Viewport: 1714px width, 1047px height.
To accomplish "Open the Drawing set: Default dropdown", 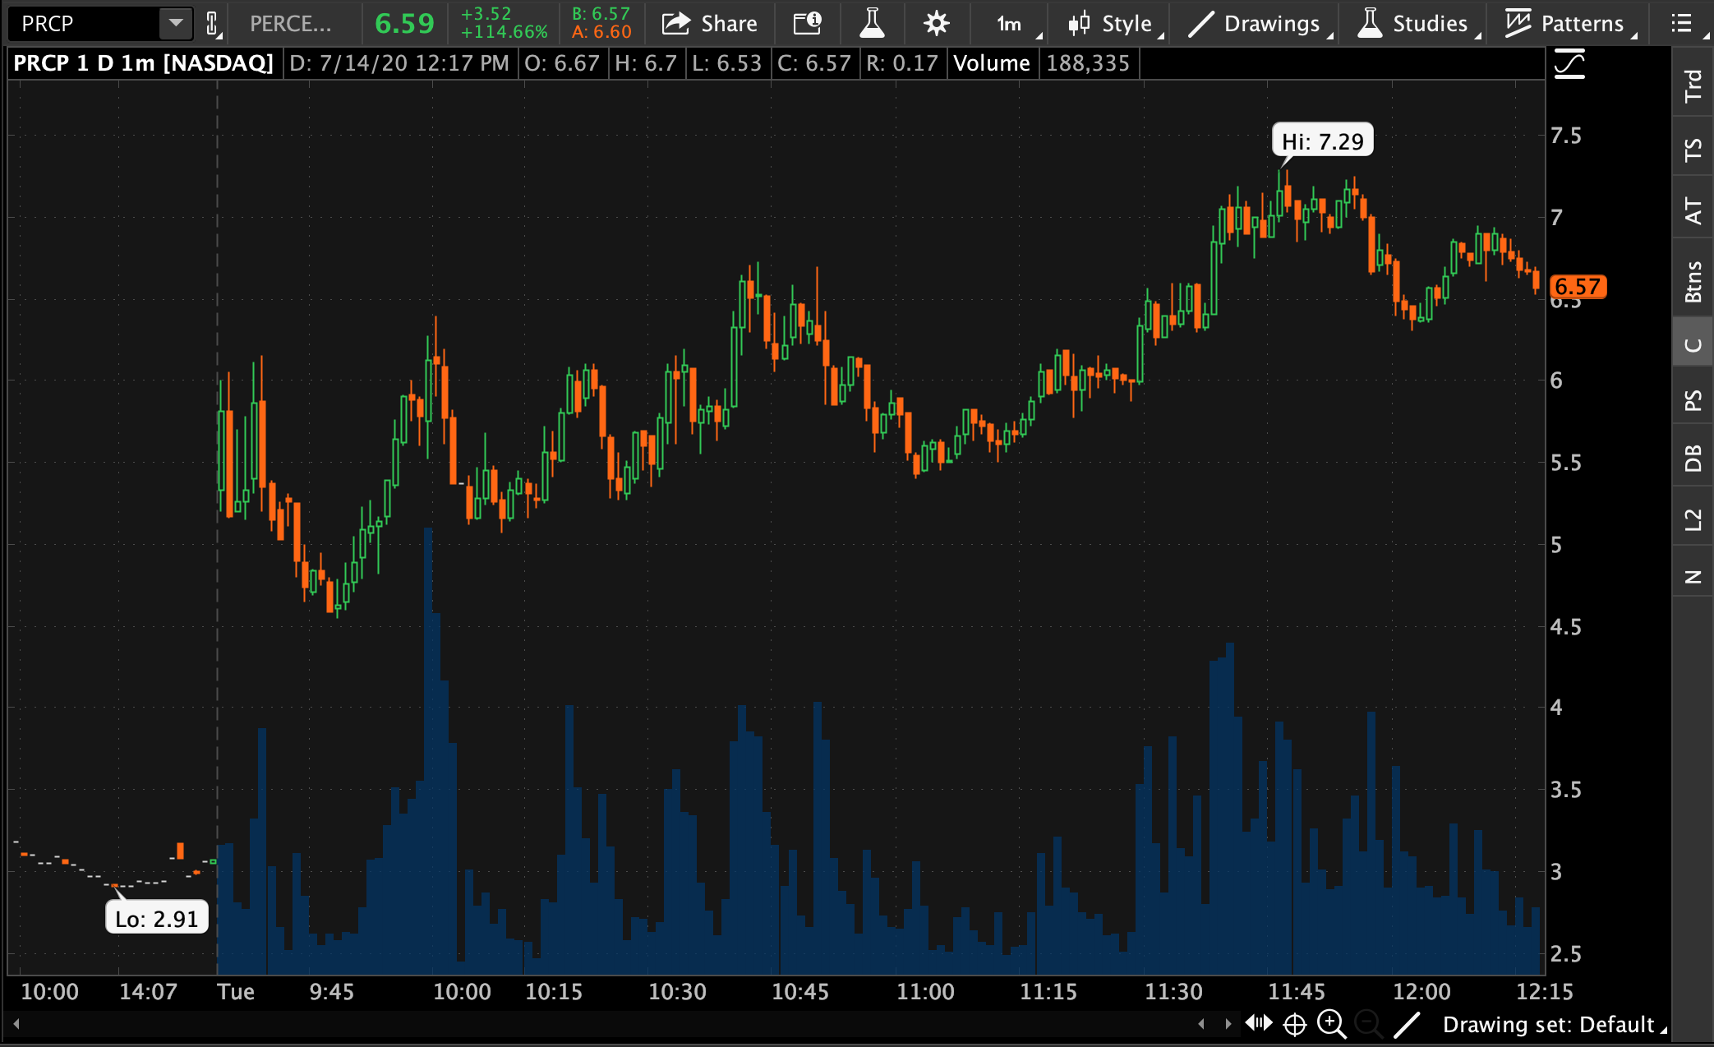I will (1555, 1025).
